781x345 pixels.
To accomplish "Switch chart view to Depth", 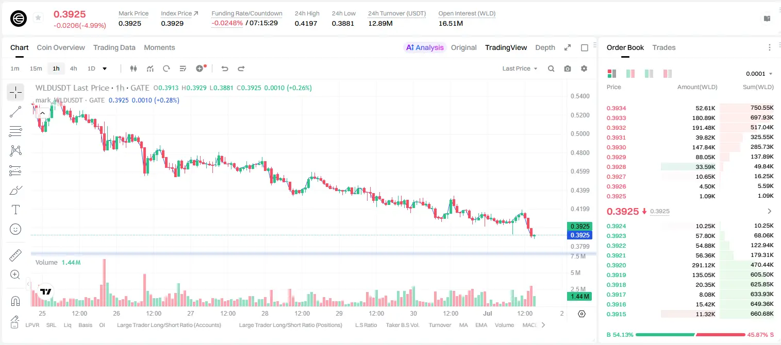I will tap(545, 47).
